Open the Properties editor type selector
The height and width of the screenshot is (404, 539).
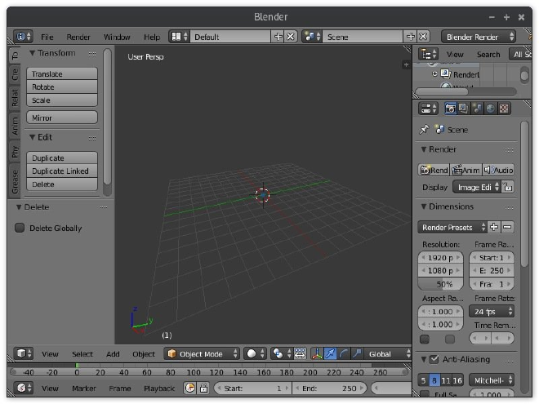(428, 109)
